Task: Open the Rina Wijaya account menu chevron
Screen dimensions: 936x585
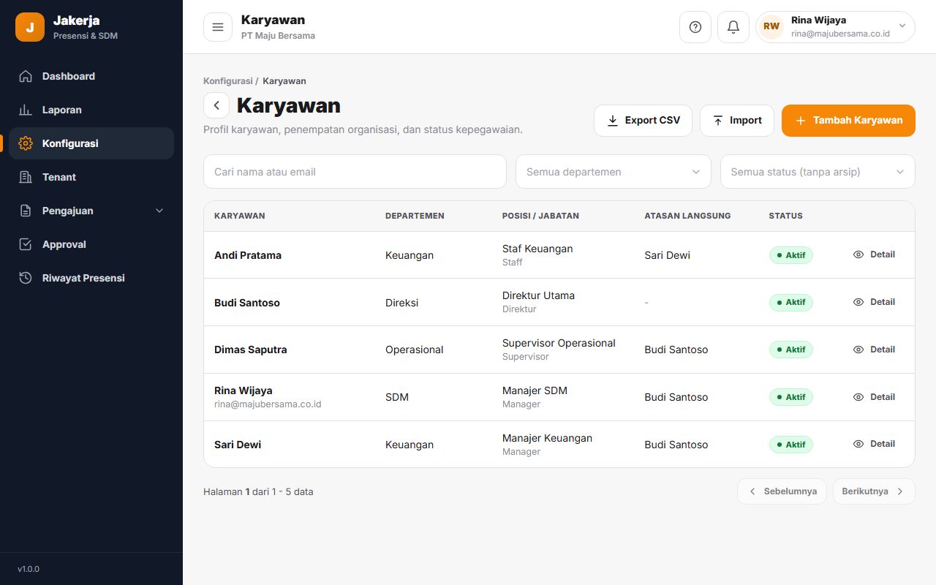Action: (x=902, y=26)
